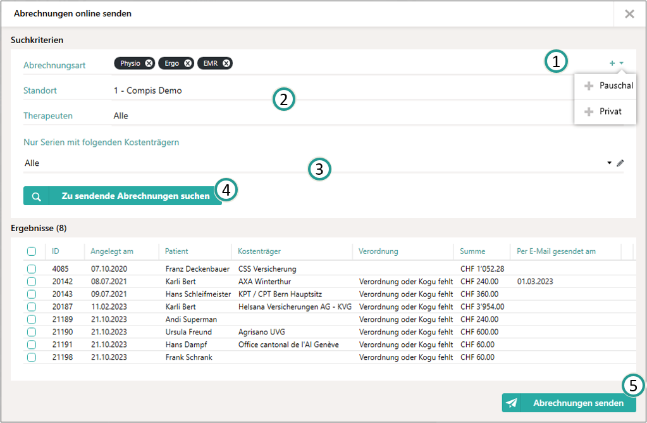Open the Kostenträger dropdown arrow

[610, 163]
